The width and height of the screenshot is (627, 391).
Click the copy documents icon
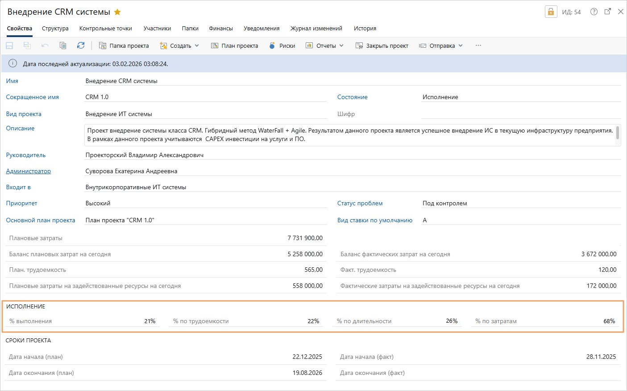[63, 46]
